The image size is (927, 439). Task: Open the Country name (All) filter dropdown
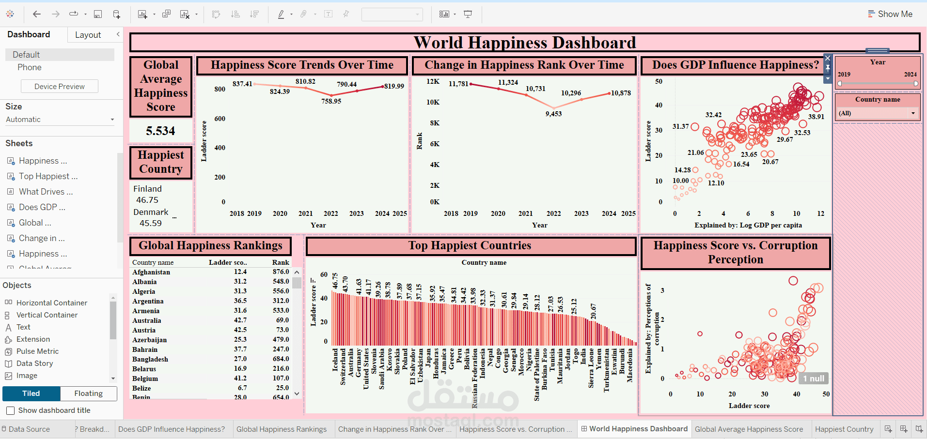[x=878, y=113]
